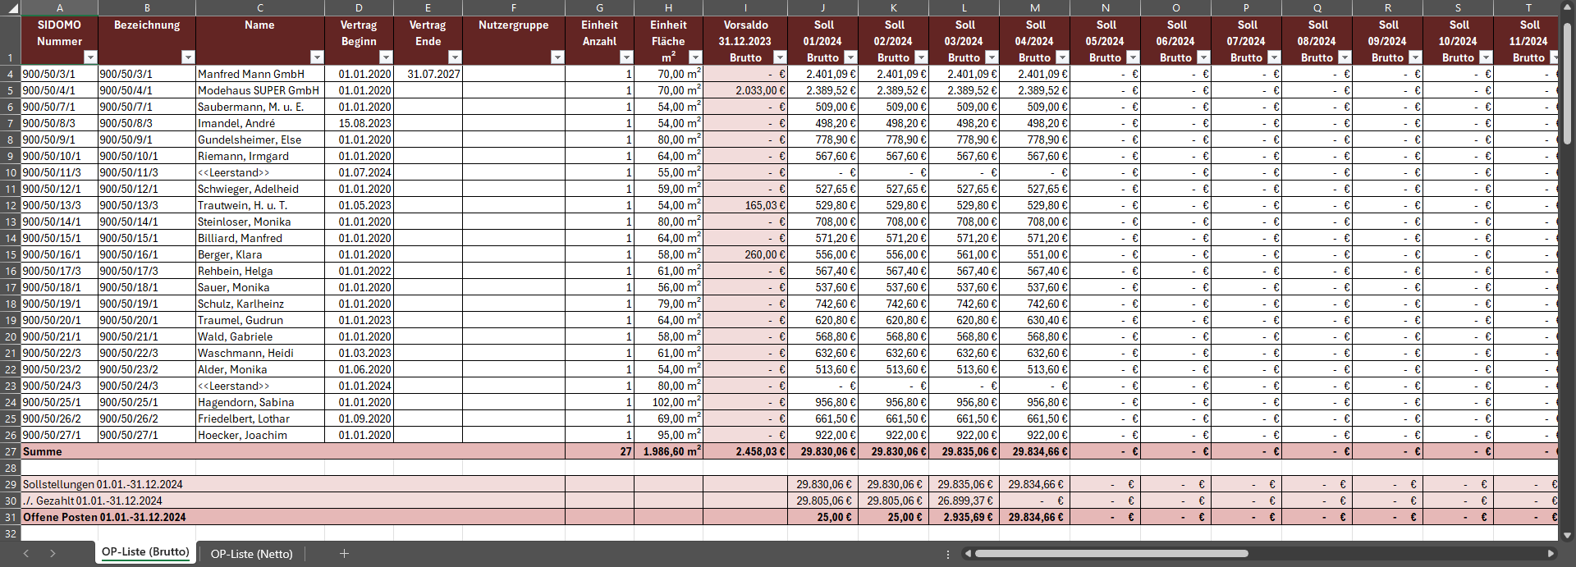Screen dimensions: 1576x567
Task: Select the Summe label cell
Action: pos(292,451)
